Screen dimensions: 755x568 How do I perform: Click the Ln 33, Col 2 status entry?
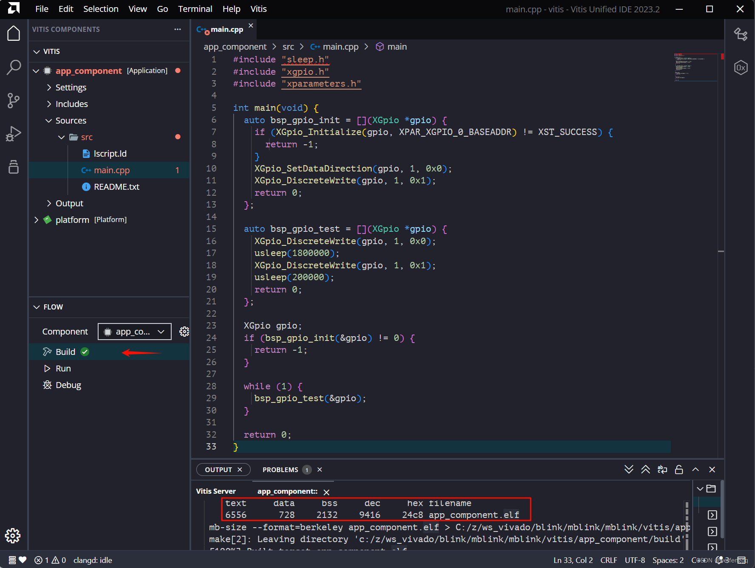click(x=573, y=560)
